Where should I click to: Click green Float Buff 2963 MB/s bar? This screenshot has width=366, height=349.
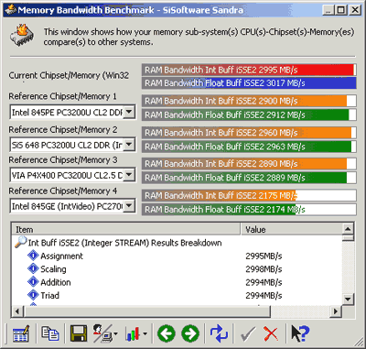pyautogui.click(x=249, y=147)
